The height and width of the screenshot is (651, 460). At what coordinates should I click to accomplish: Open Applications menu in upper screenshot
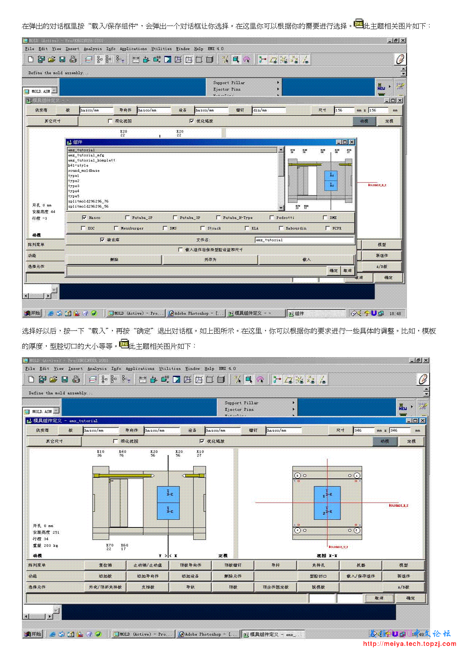(133, 49)
